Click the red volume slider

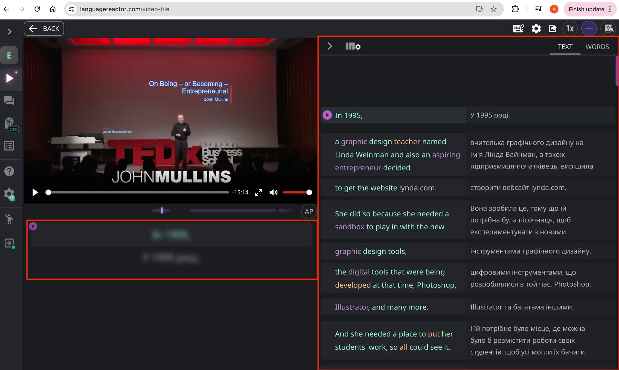tap(296, 192)
